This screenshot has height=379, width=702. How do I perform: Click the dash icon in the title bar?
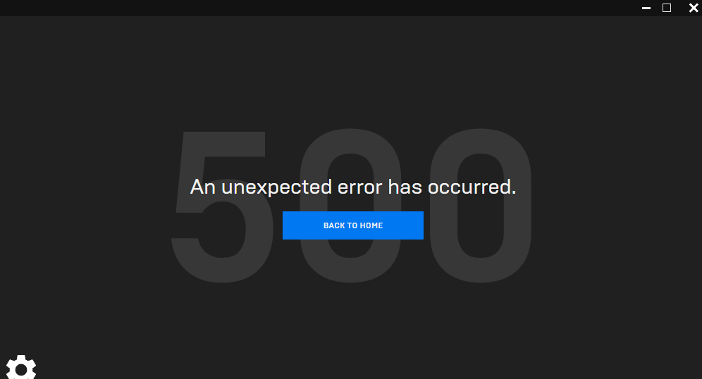[x=646, y=8]
